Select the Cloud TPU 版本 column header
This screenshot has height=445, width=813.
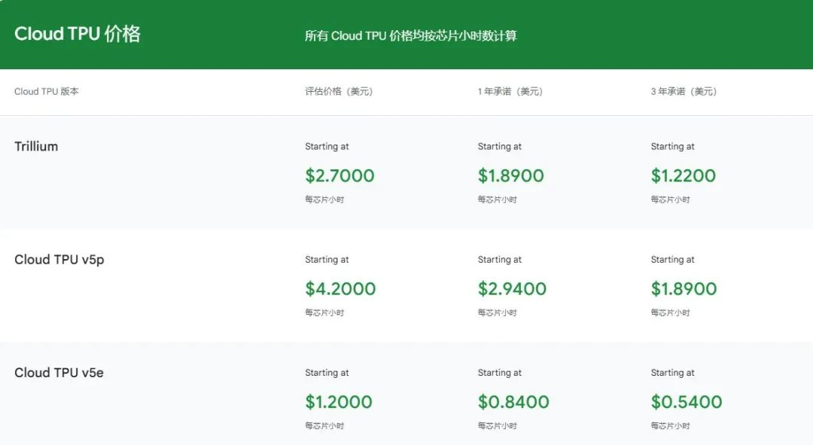coord(47,92)
